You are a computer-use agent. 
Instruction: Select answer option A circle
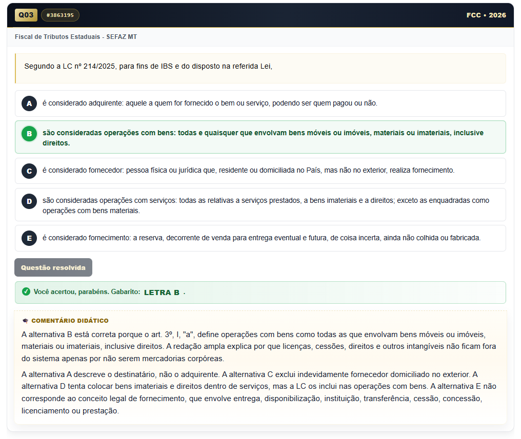pyautogui.click(x=29, y=103)
